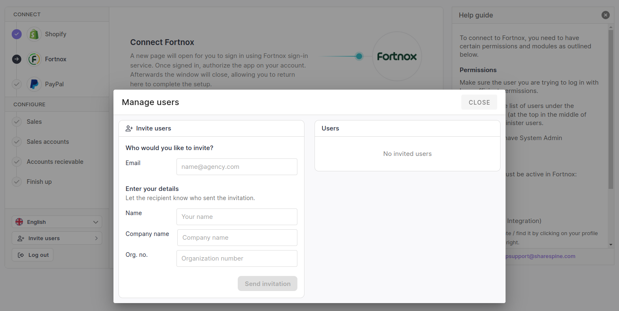Click the Help guide vertical scrollbar
This screenshot has width=619, height=311.
tap(611, 108)
